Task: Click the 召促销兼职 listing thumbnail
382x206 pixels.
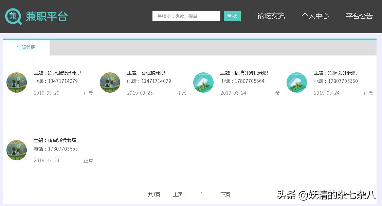Action: tap(110, 82)
